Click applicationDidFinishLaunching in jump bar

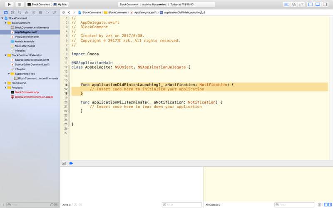point(182,12)
